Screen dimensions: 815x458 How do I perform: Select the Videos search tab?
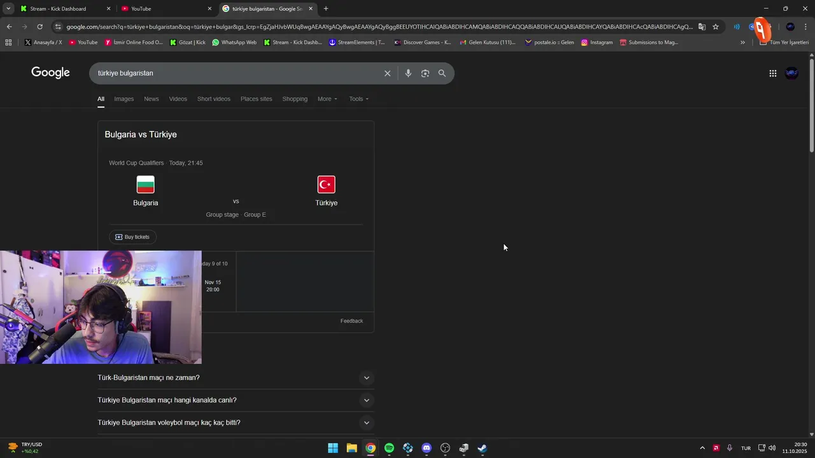[178, 99]
